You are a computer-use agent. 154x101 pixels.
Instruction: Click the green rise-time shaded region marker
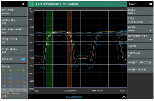coord(50,49)
